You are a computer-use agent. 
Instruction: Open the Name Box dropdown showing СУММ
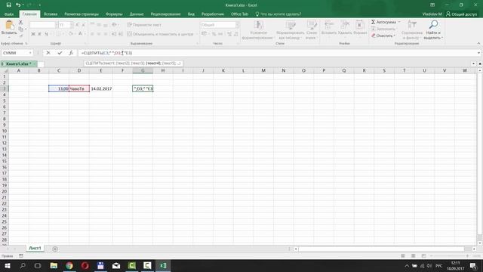[30, 53]
